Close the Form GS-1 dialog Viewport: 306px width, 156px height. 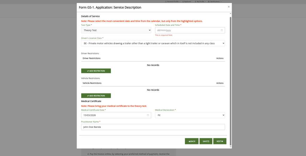(x=229, y=7)
